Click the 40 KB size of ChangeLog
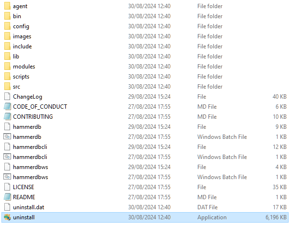The width and height of the screenshot is (292, 226). pyautogui.click(x=280, y=97)
